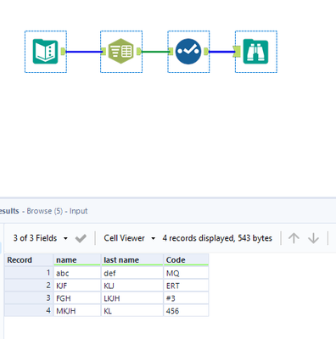Select record row number 3
This screenshot has width=336, height=339.
click(x=29, y=298)
